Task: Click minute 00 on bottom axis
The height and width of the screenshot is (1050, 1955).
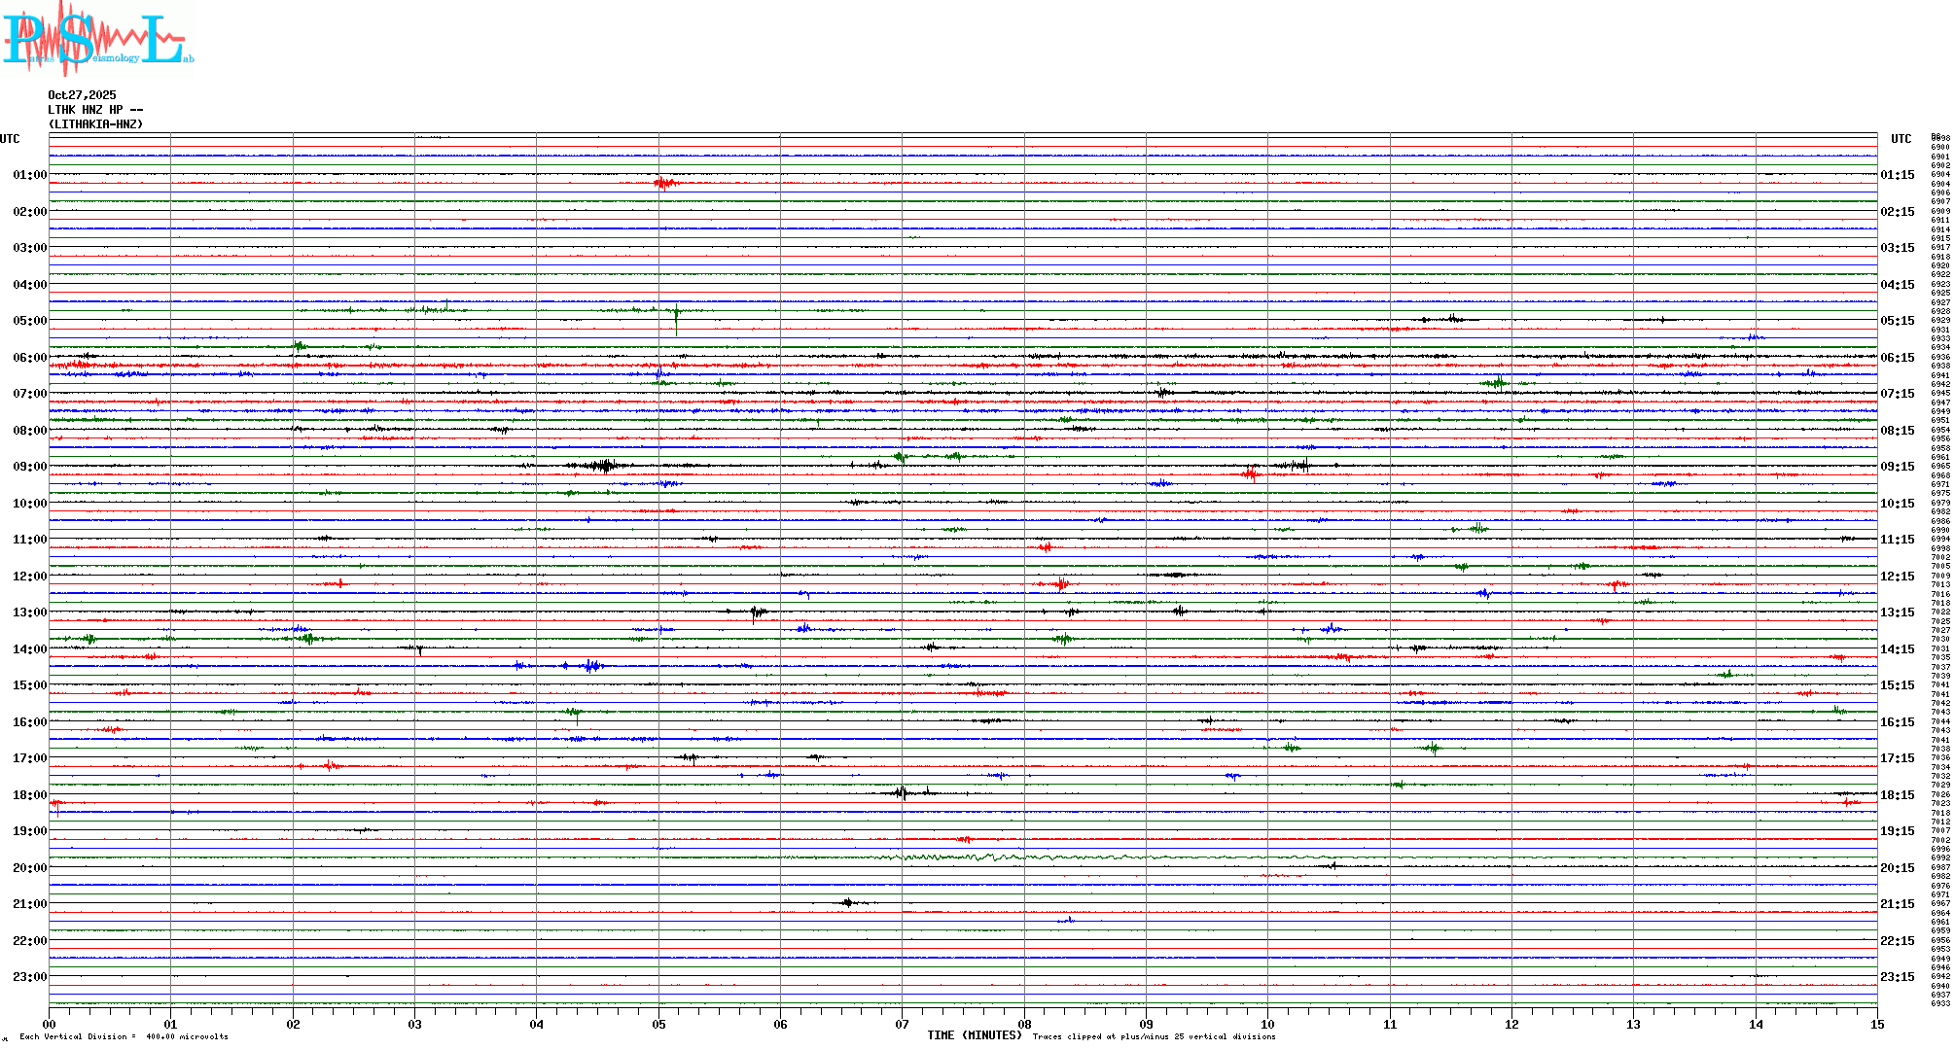Action: point(49,1024)
